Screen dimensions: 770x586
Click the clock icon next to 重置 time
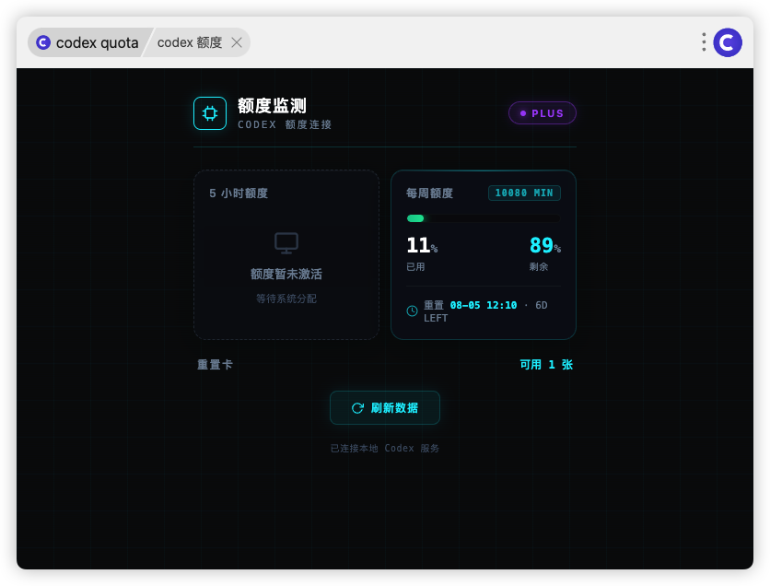pos(412,311)
